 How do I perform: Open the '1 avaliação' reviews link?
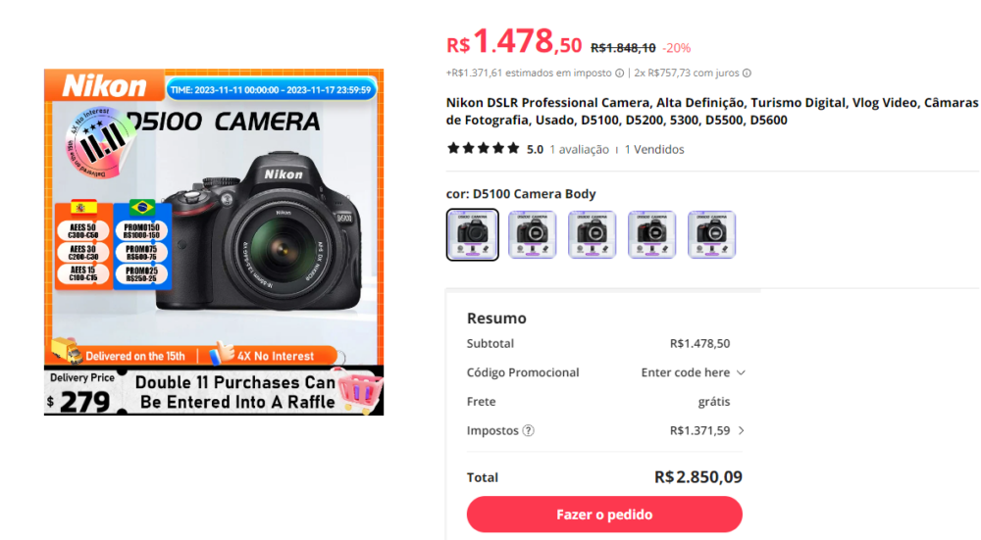[x=579, y=150]
